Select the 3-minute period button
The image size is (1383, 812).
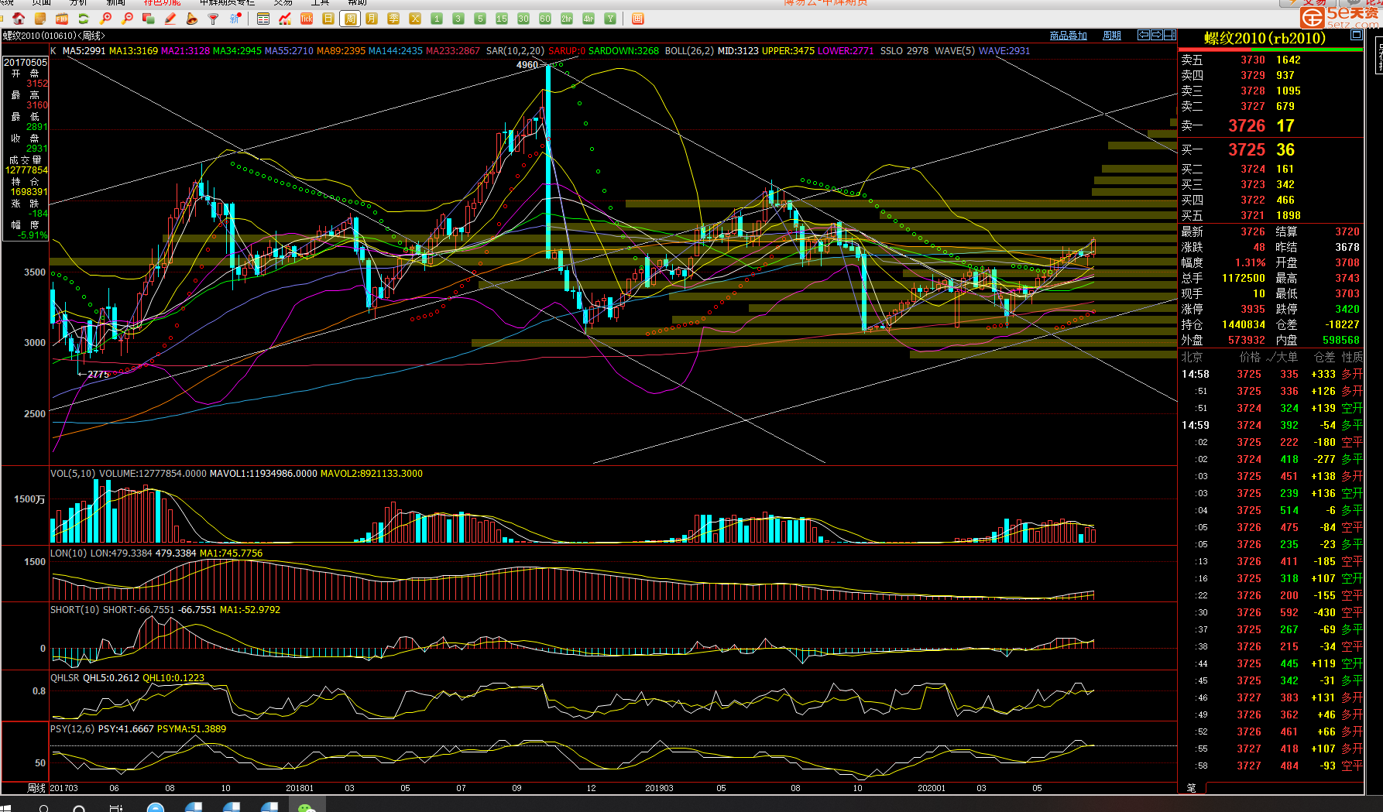(x=458, y=19)
